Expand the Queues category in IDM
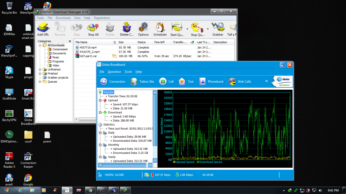Image resolution: width=346 pixels, height=194 pixels. (x=40, y=82)
